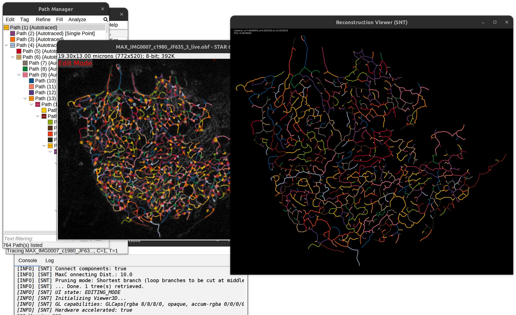This screenshot has height=315, width=516.
Task: Collapse the Path (6) subtree
Action: [x=12, y=57]
